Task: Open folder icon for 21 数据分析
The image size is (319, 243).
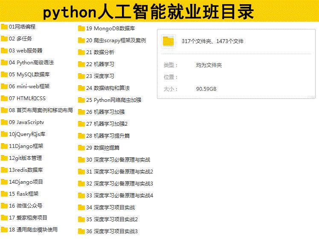Action: [81, 52]
